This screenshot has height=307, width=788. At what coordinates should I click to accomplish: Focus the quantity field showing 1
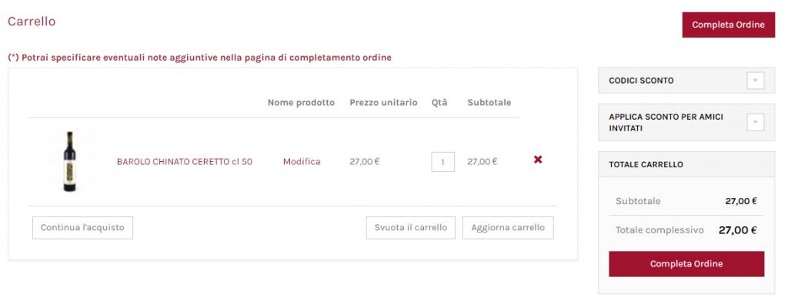coord(442,162)
